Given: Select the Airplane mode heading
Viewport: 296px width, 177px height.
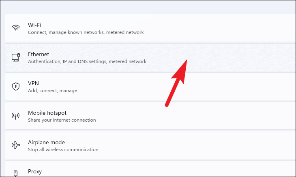Looking at the screenshot, I should coord(46,142).
